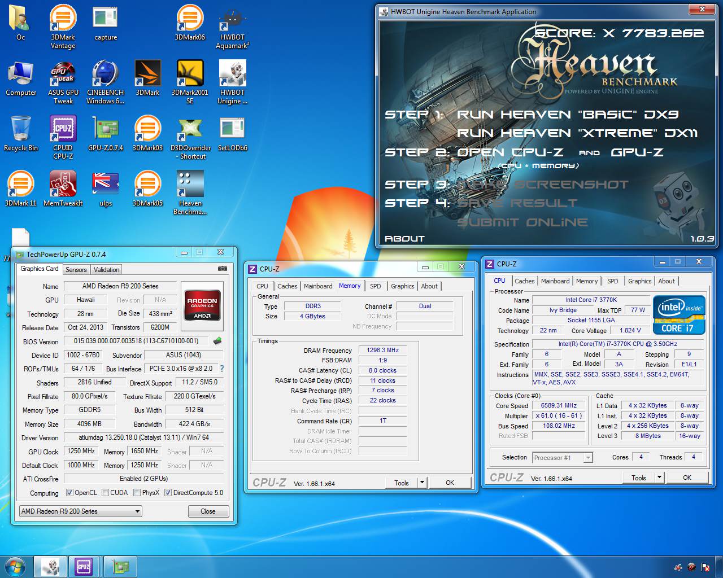Click Tools button in processor CPU-Z
Viewport: 723px width, 578px height.
click(639, 478)
